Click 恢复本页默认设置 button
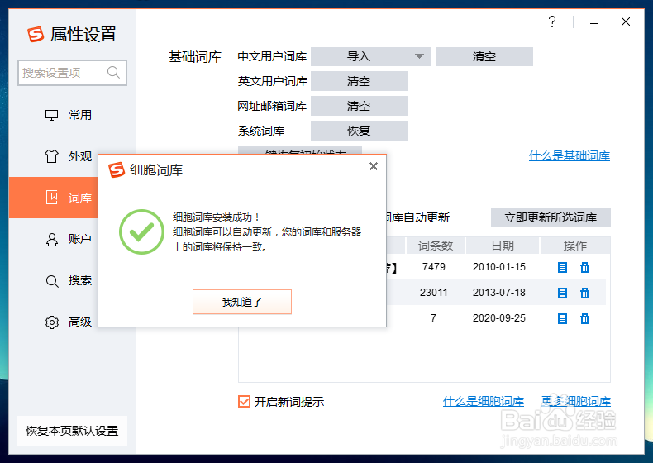This screenshot has width=653, height=463. tap(72, 431)
